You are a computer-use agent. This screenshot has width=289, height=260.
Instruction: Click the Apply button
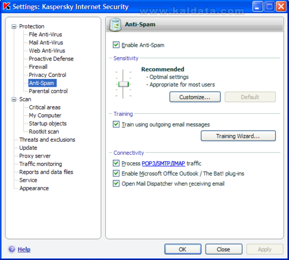tap(265, 249)
